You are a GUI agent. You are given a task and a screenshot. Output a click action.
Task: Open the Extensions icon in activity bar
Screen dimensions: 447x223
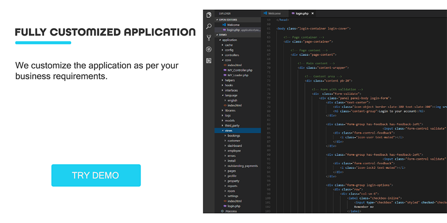coord(209,60)
